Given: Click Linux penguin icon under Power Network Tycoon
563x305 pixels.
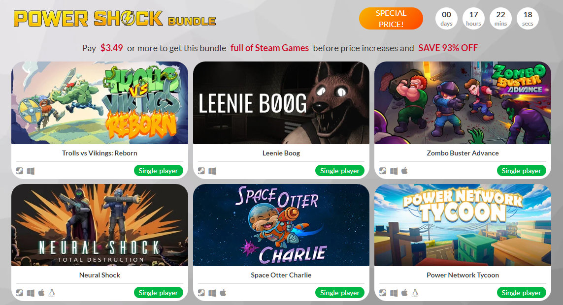Looking at the screenshot, I should 415,293.
